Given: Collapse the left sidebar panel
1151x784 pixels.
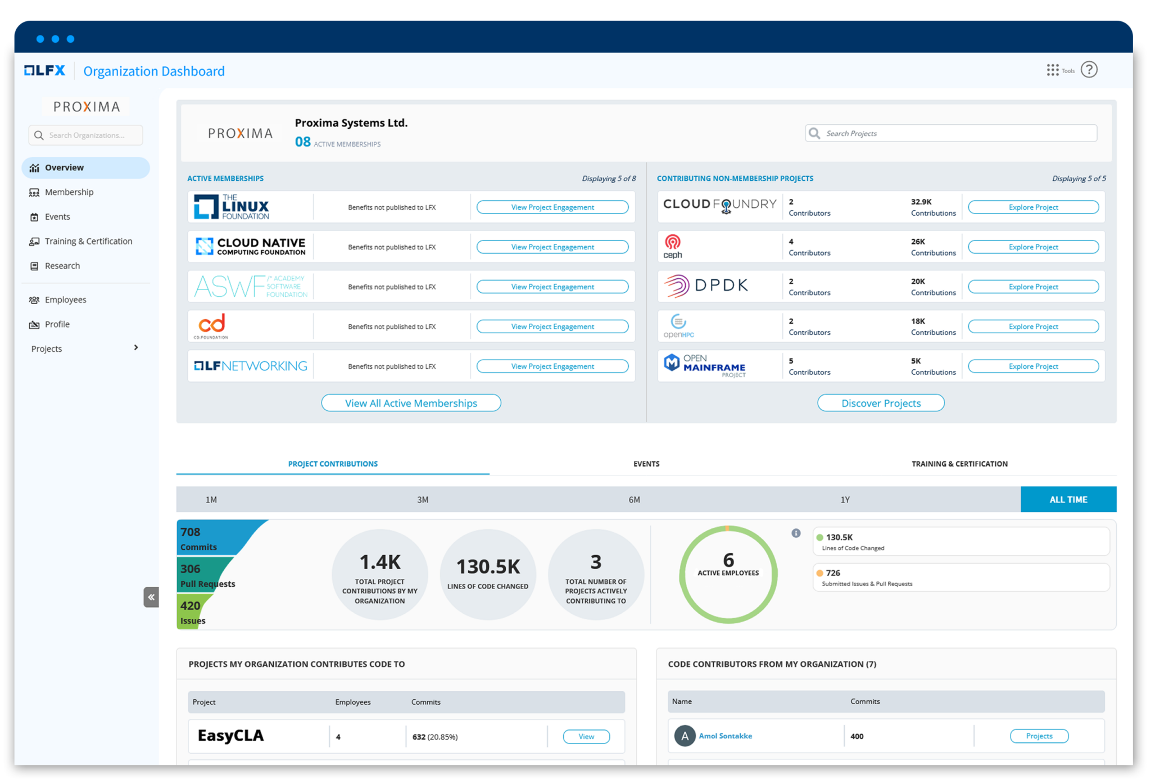Looking at the screenshot, I should pyautogui.click(x=151, y=597).
